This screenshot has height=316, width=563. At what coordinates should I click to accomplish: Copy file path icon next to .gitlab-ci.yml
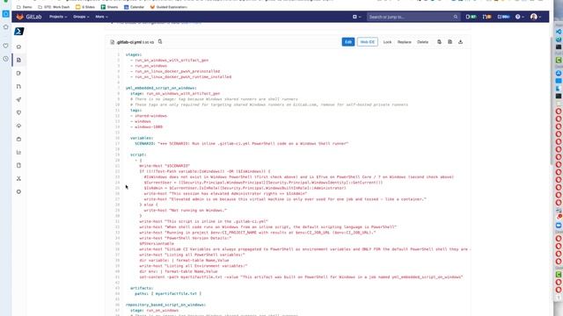(160, 42)
